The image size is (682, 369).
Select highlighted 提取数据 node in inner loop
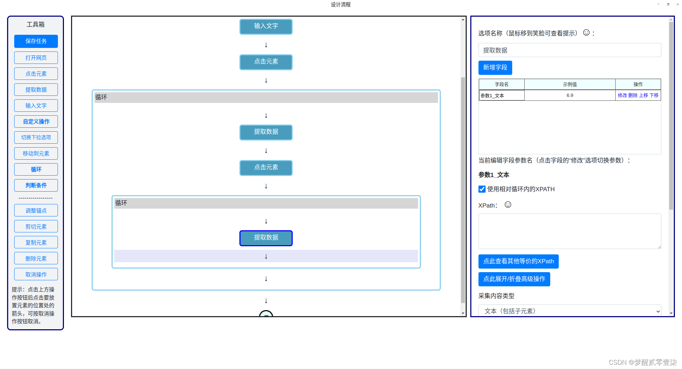point(266,238)
